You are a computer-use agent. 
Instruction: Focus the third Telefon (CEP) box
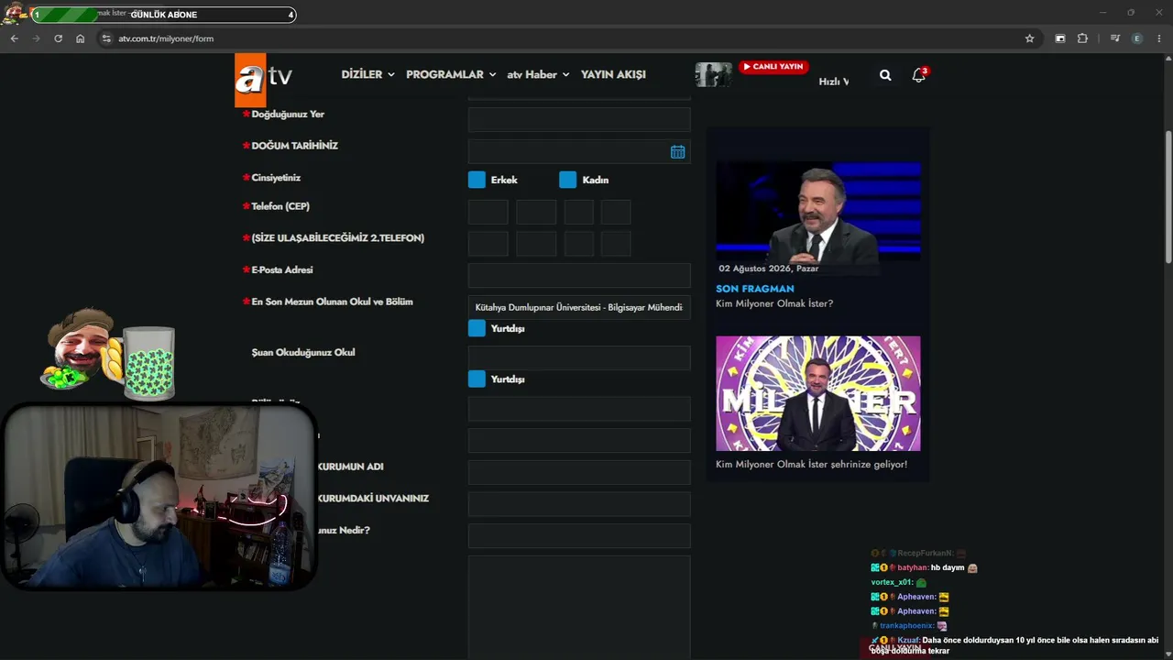click(579, 213)
